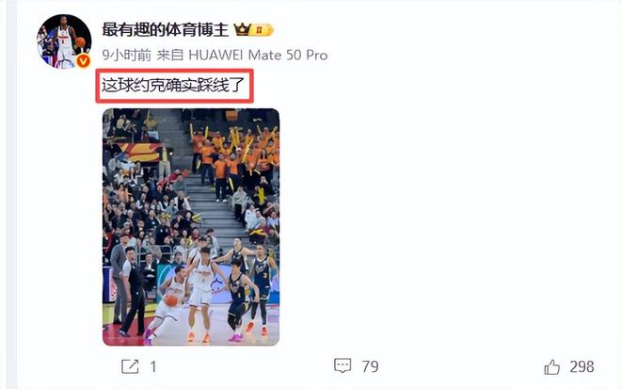Image resolution: width=621 pixels, height=389 pixels.
Task: Click the repost count number 1
Action: coord(153,366)
